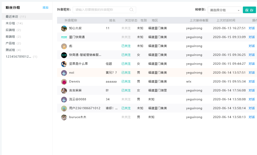Open 对话 link for 坚果是什么果
The image size is (257, 155).
(251, 64)
